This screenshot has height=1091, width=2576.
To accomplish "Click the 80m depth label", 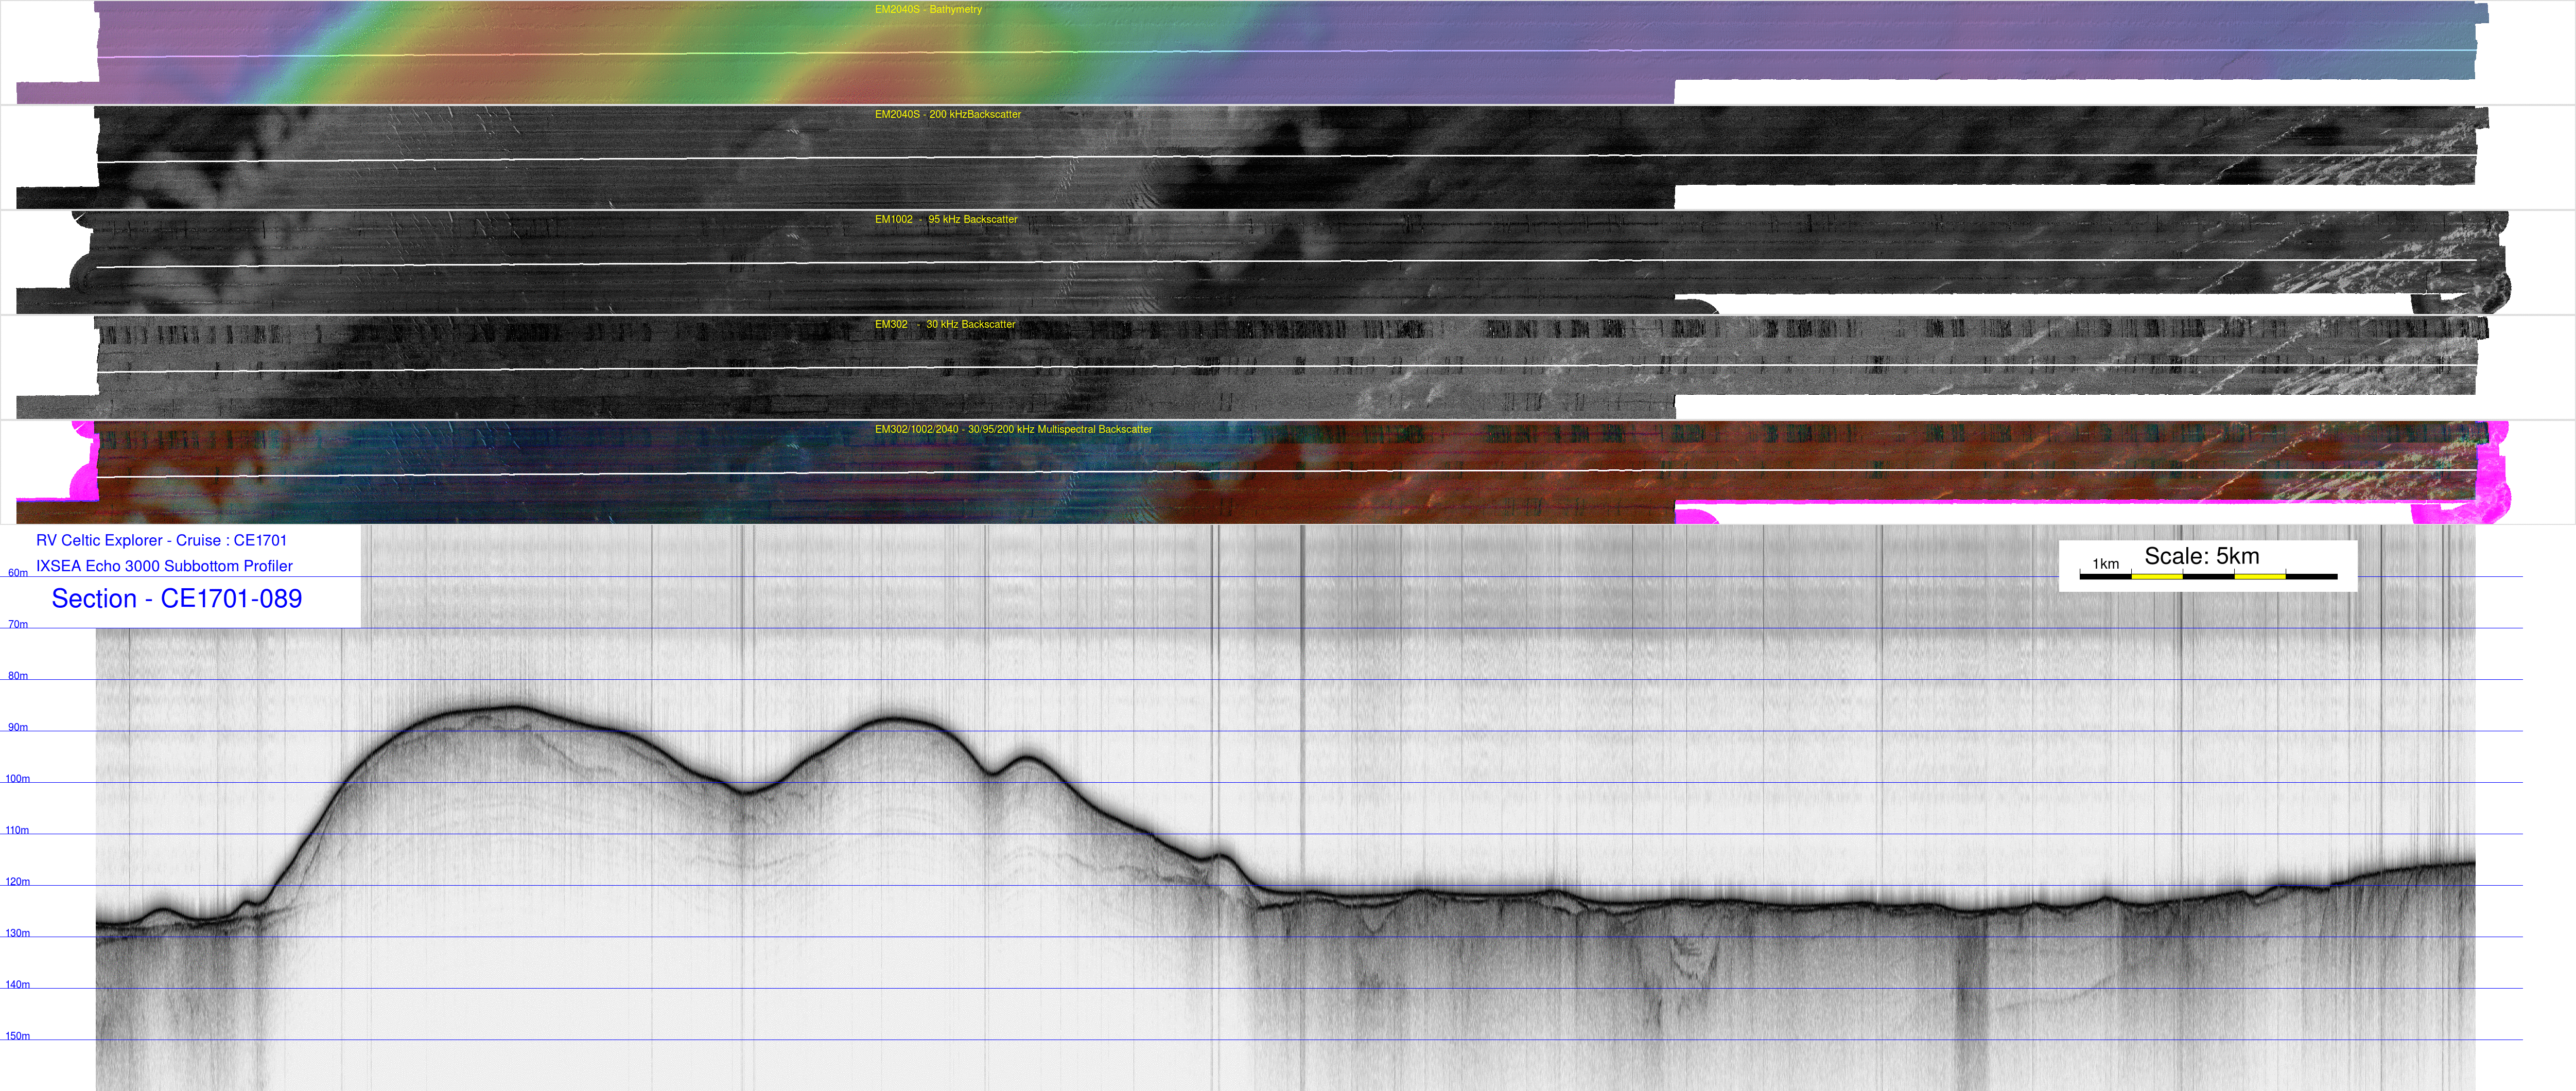I will click(x=18, y=677).
